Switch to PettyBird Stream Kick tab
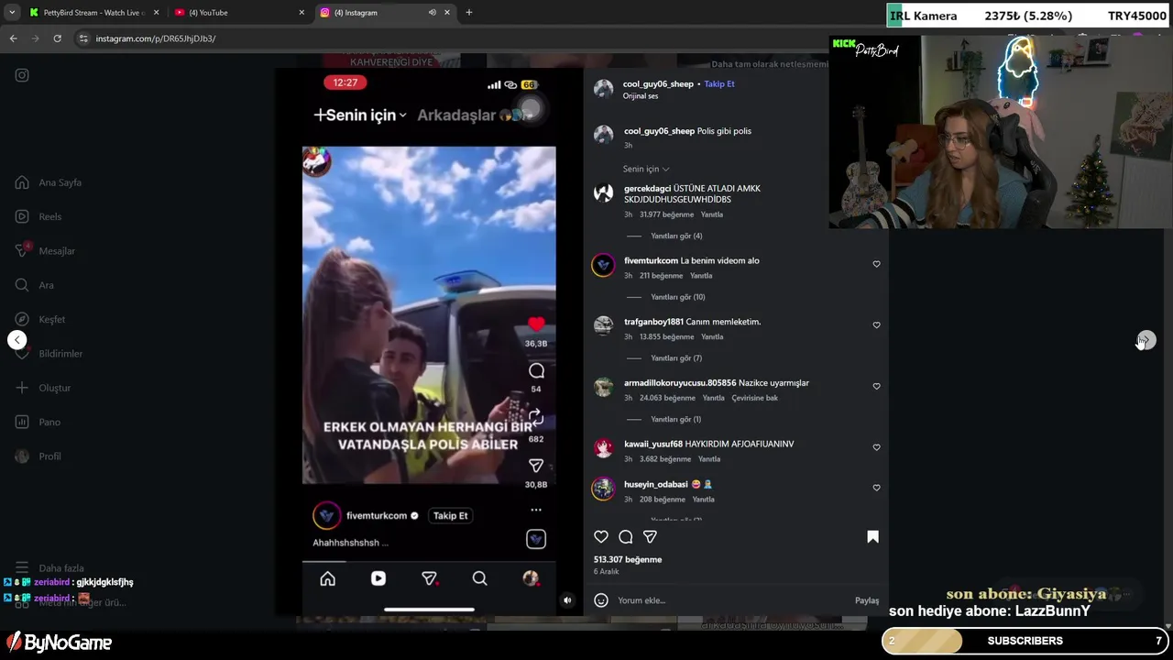Screen dimensions: 1173x660 (x=92, y=13)
